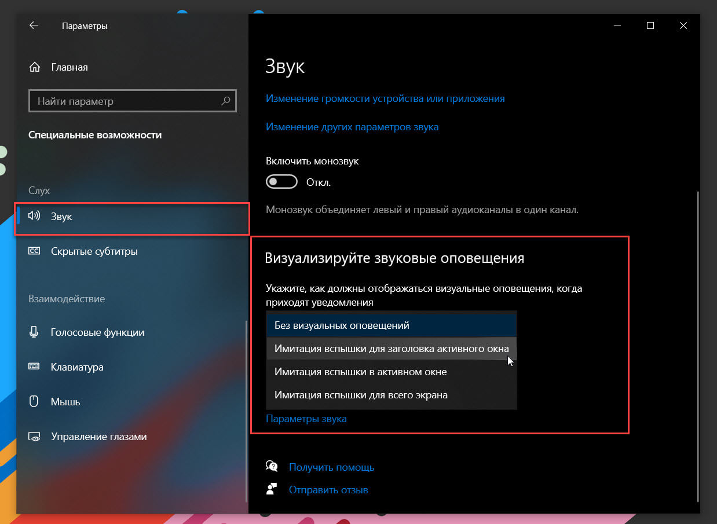717x524 pixels.
Task: Click the Специальные возможности heading
Action: [95, 135]
